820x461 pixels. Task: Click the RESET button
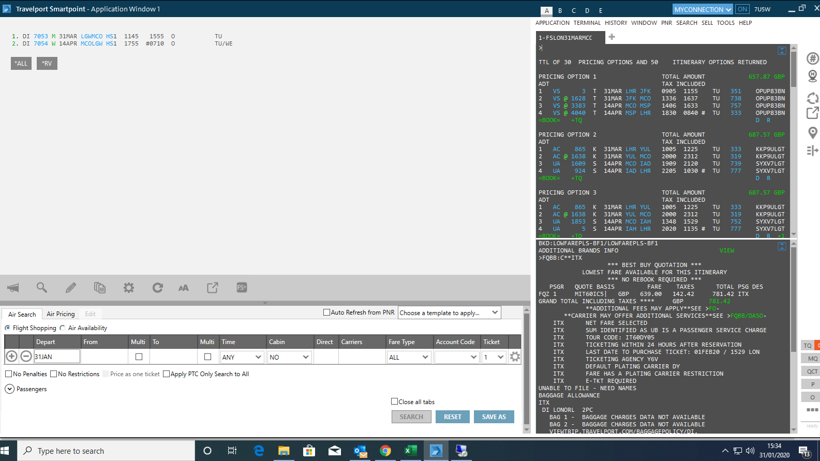pyautogui.click(x=452, y=417)
